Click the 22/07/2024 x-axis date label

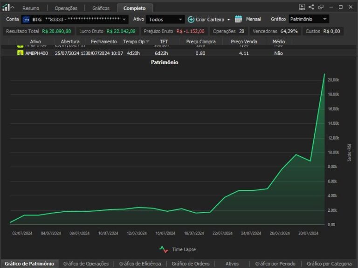pyautogui.click(x=222, y=233)
